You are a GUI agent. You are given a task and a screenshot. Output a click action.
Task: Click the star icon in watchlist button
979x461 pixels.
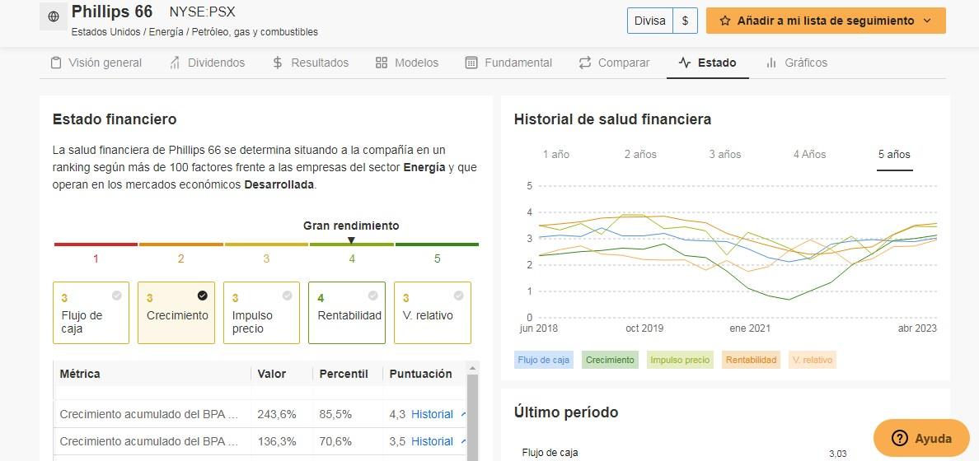point(725,21)
